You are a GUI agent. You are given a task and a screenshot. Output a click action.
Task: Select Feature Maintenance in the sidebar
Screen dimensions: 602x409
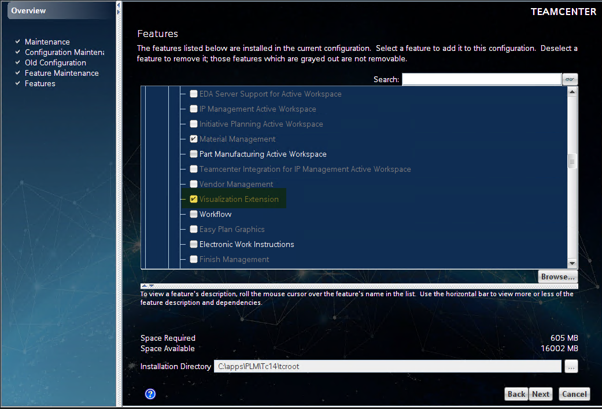tap(61, 73)
